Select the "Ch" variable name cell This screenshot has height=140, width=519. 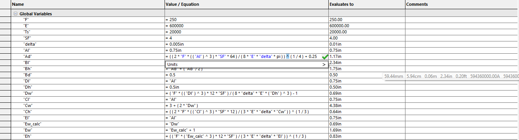pos(88,112)
